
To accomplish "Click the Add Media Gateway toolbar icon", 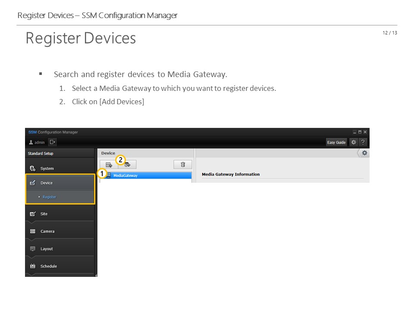I will [109, 165].
